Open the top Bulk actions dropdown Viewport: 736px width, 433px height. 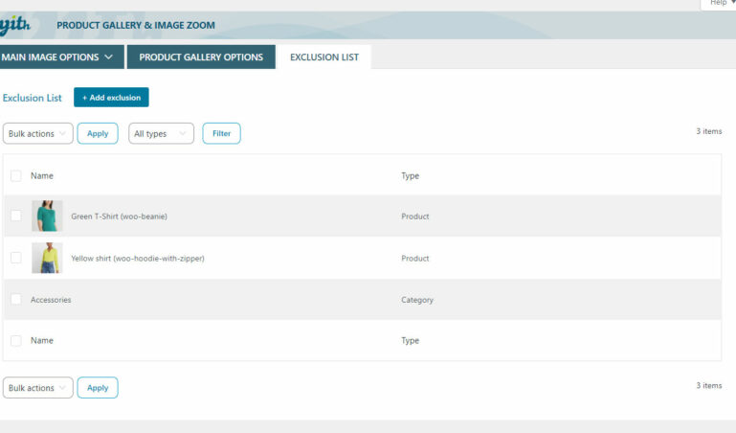[x=37, y=134]
